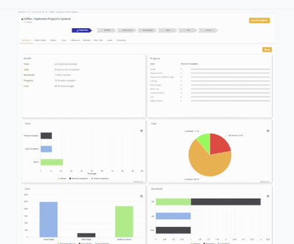
Task: Click the 'tasks overdue' health text
Action: point(63,75)
